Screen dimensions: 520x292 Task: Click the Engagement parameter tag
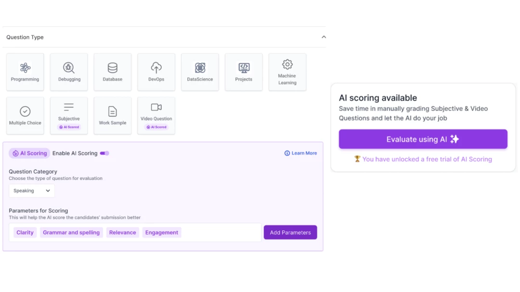[162, 232]
